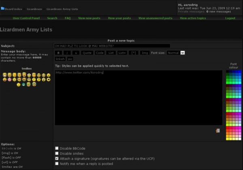This screenshot has width=243, height=170.
Task: Insert an image tag with the Img button
Action: click(144, 53)
